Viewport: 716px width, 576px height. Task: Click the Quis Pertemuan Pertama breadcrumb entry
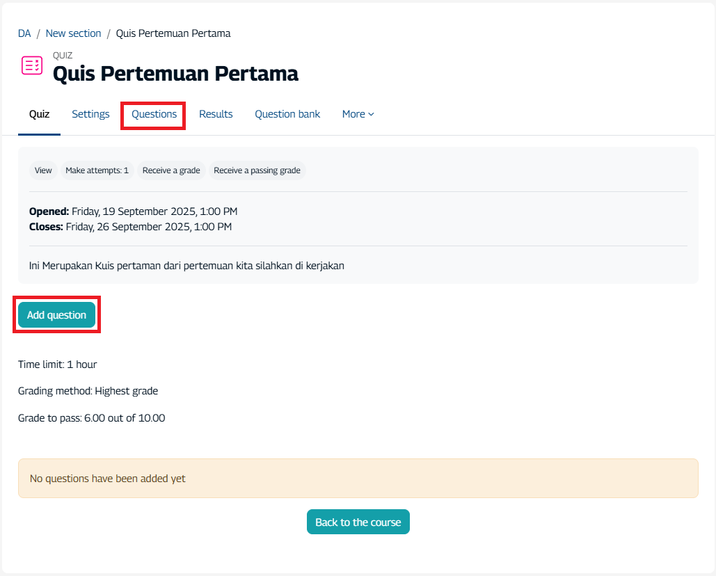click(x=173, y=33)
